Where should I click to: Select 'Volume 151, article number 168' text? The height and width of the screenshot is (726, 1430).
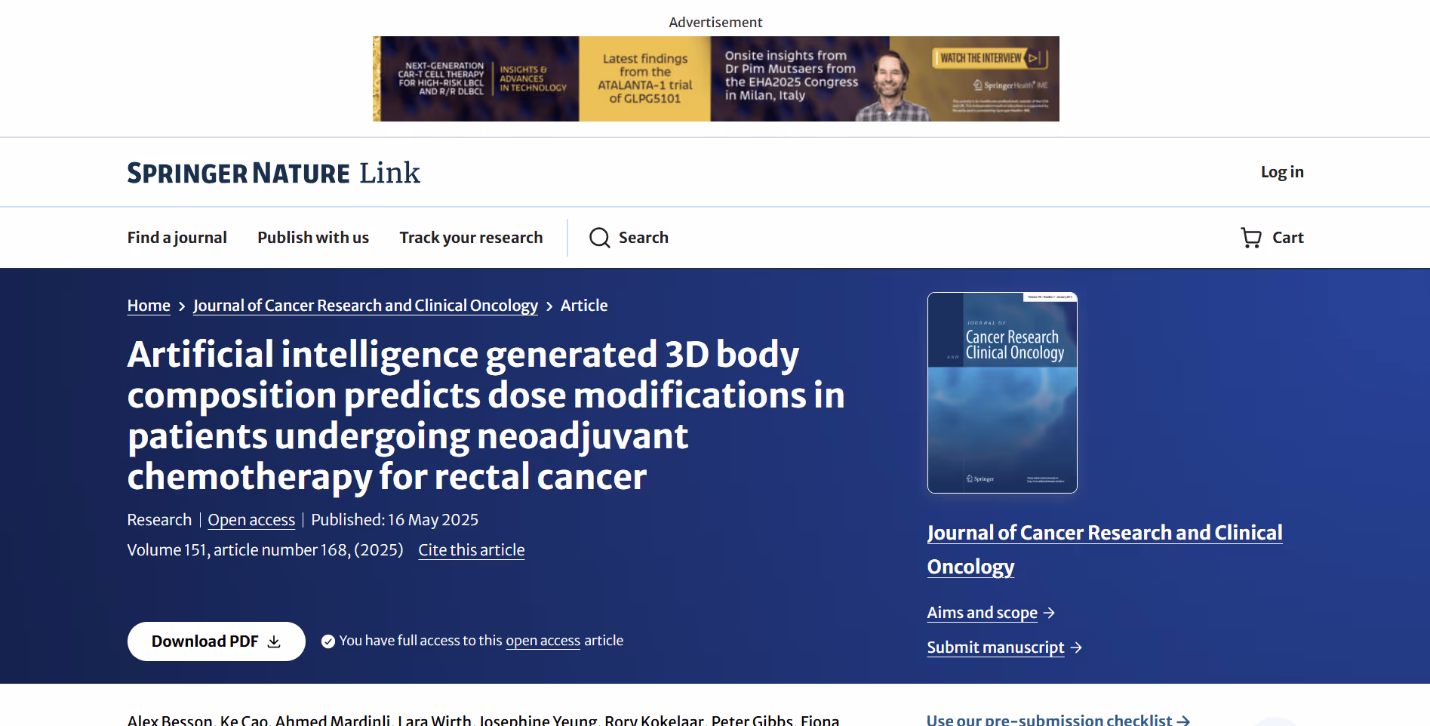pyautogui.click(x=238, y=550)
